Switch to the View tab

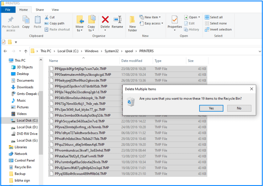(55, 10)
